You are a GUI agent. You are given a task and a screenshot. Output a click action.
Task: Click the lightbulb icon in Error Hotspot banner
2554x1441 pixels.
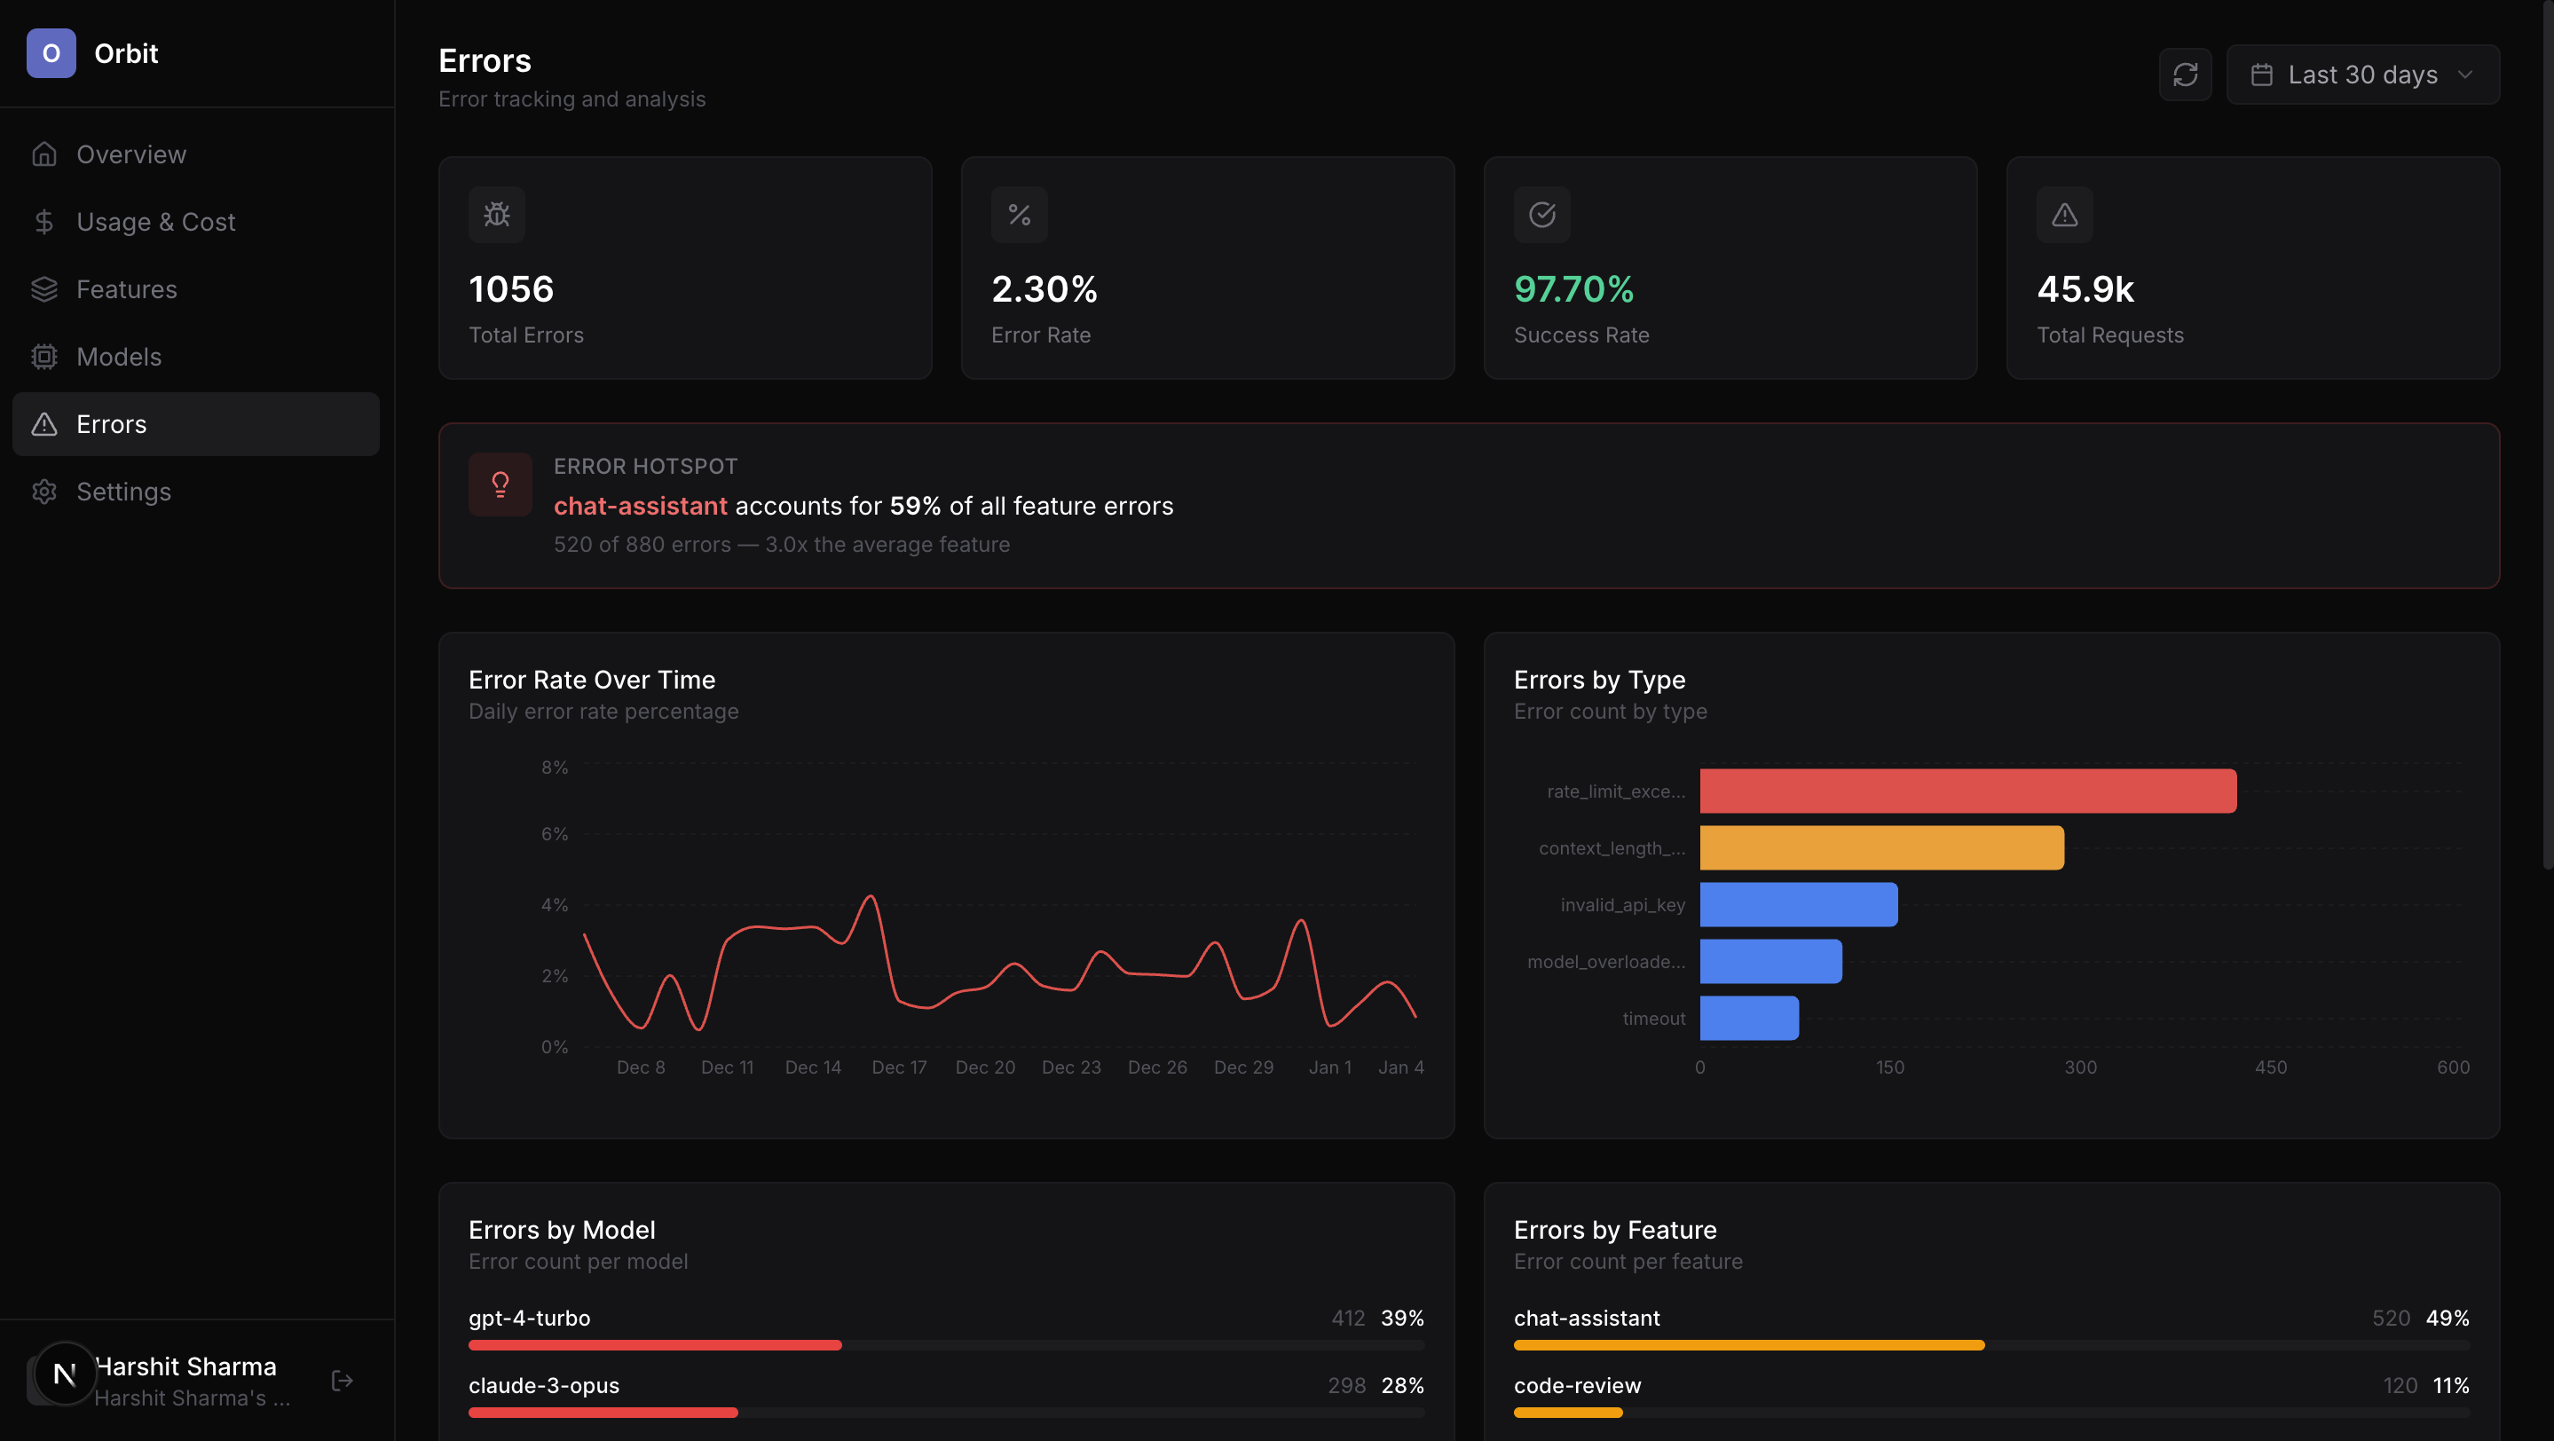501,484
